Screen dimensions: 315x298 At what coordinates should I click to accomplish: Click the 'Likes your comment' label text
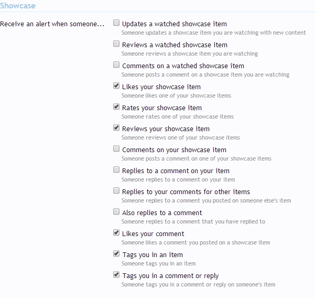coord(153,234)
